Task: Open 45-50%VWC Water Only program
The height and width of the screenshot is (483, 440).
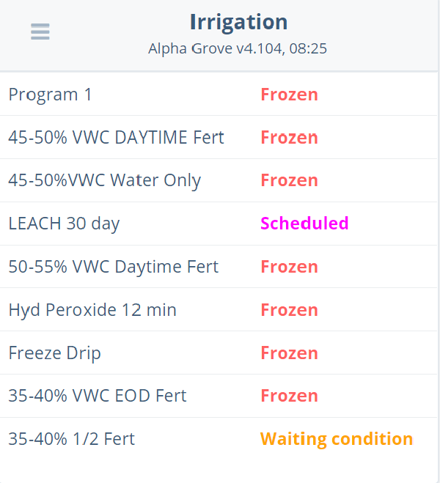Action: (104, 181)
